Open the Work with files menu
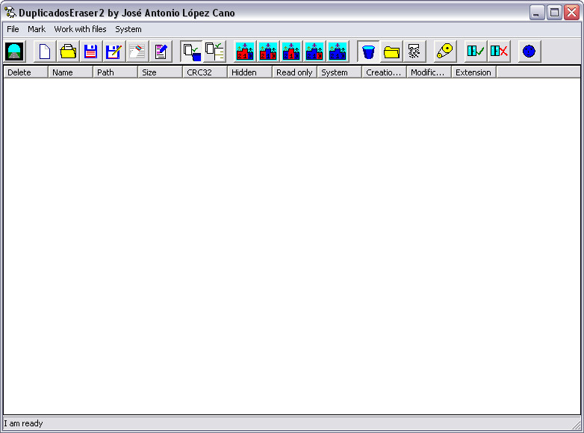The image size is (584, 433). pos(80,29)
